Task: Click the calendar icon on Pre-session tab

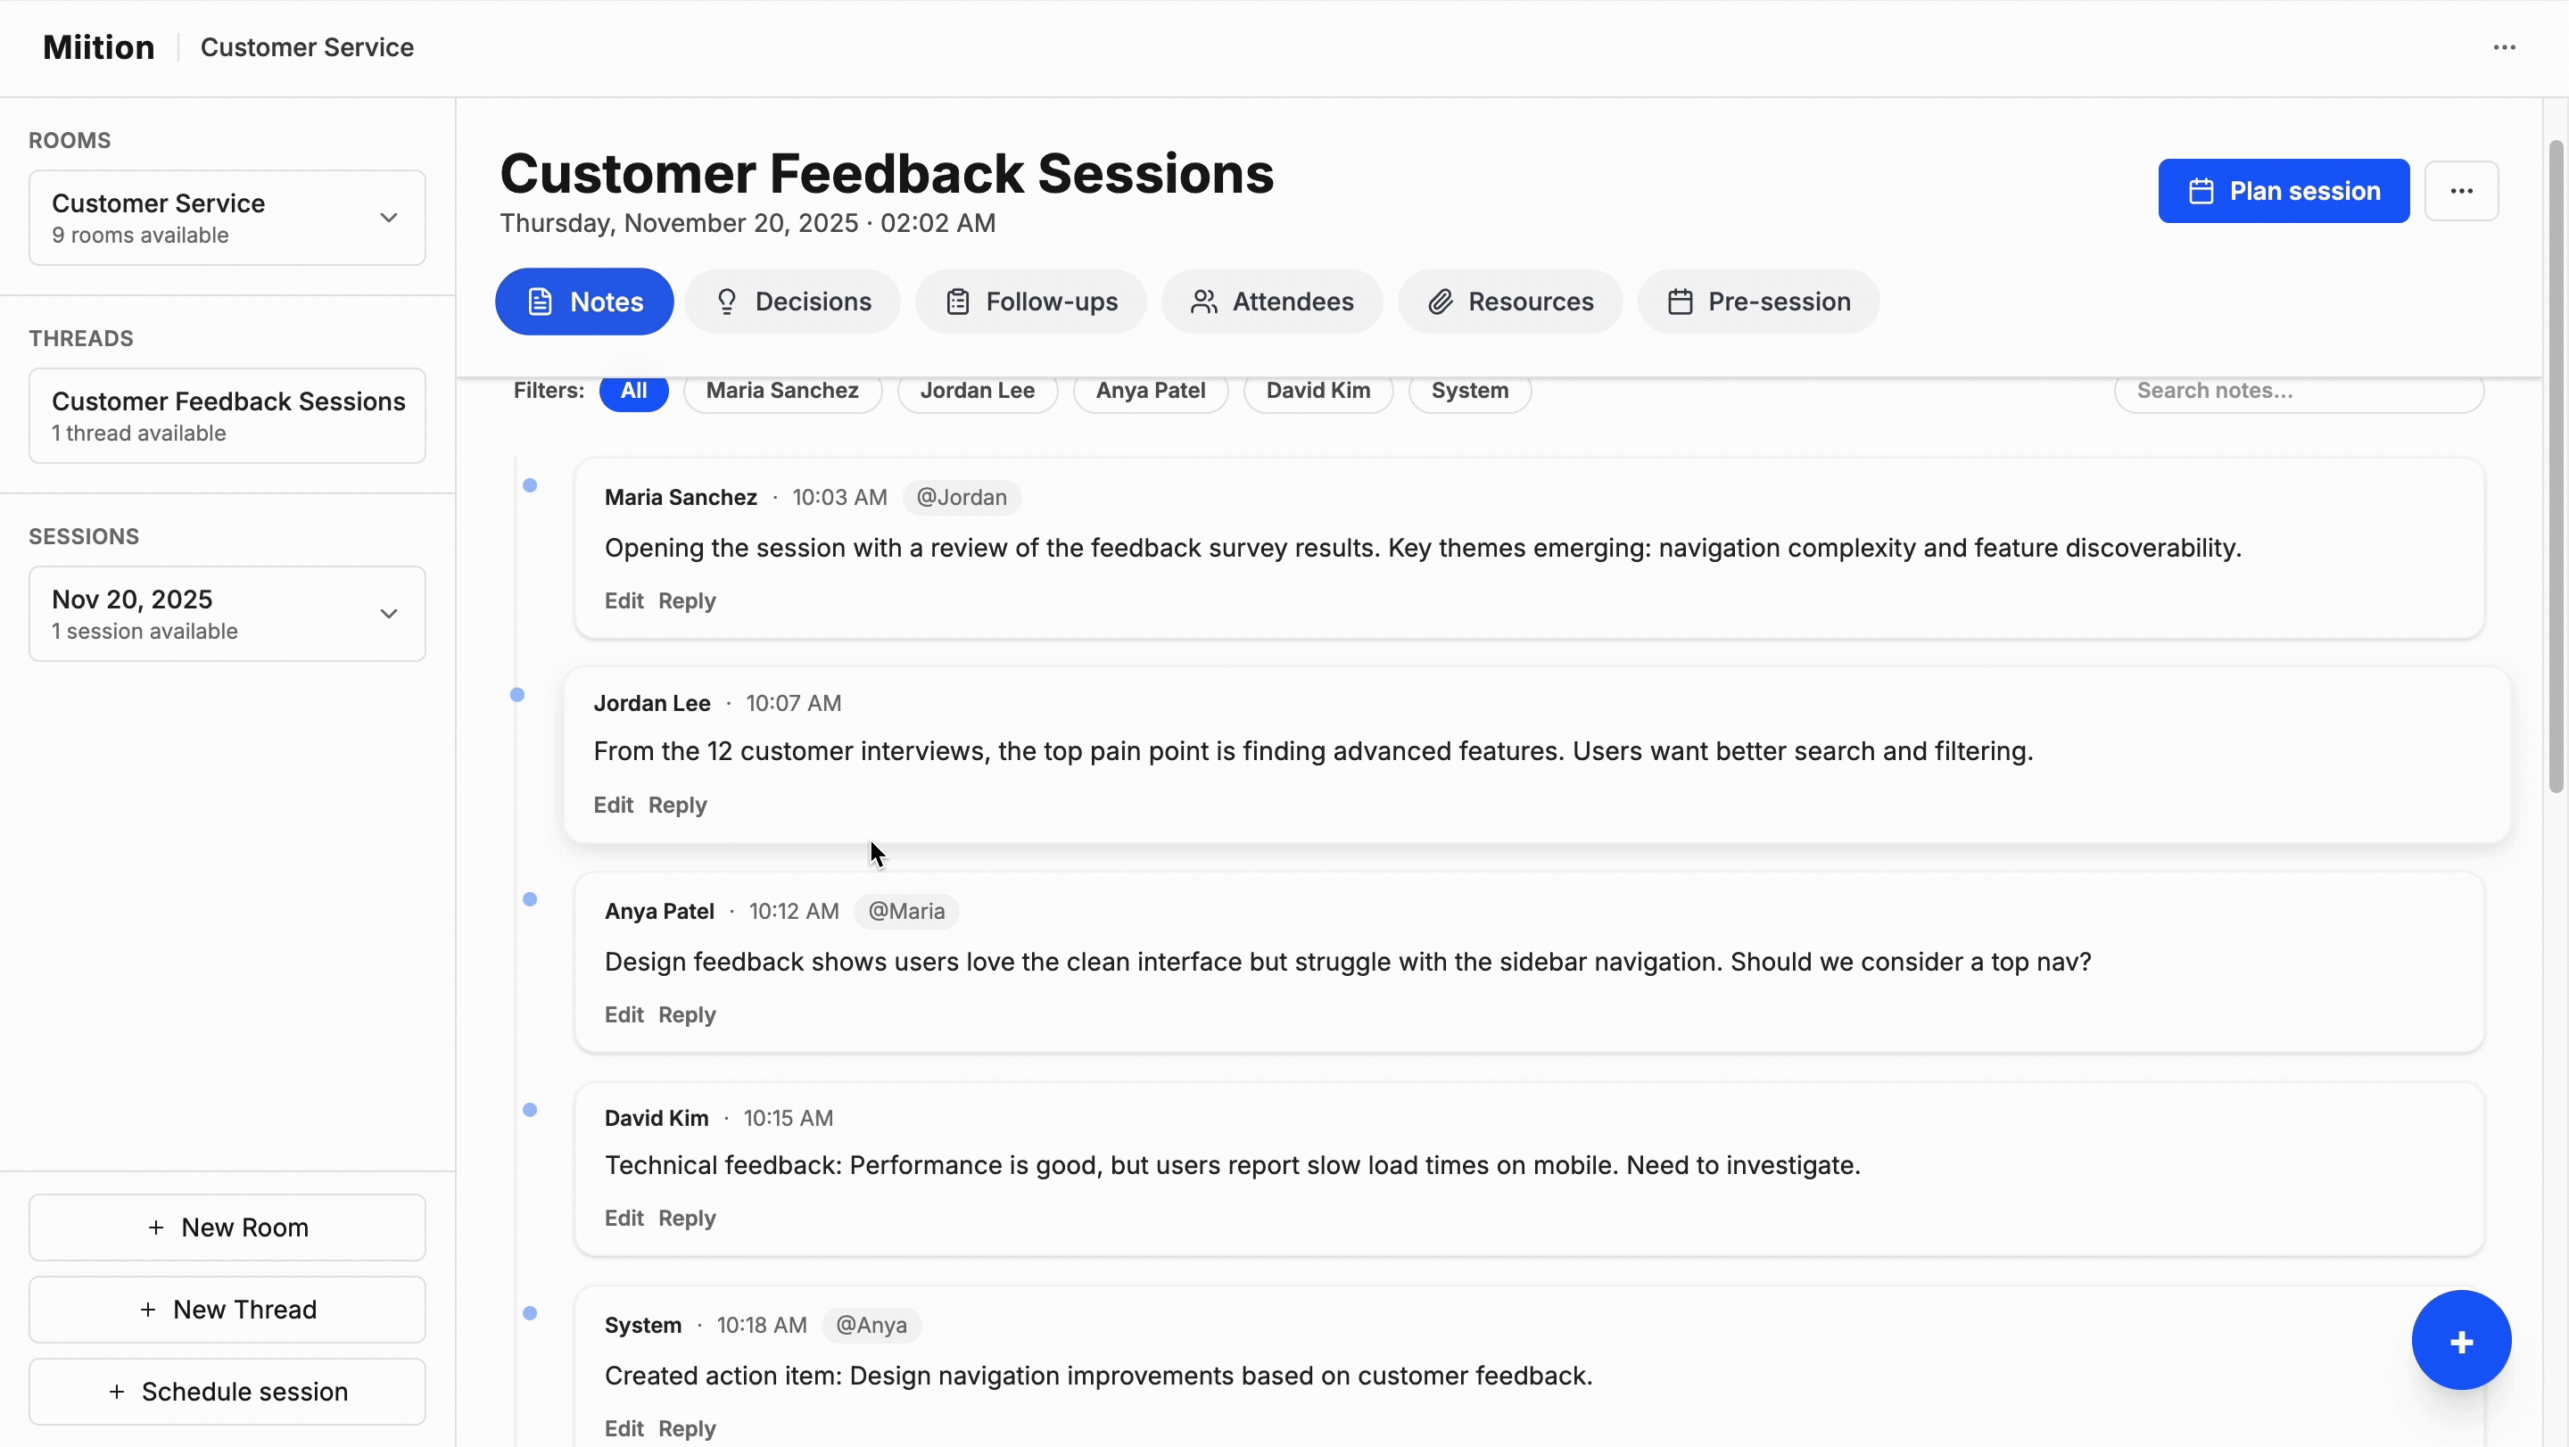Action: [x=1680, y=302]
